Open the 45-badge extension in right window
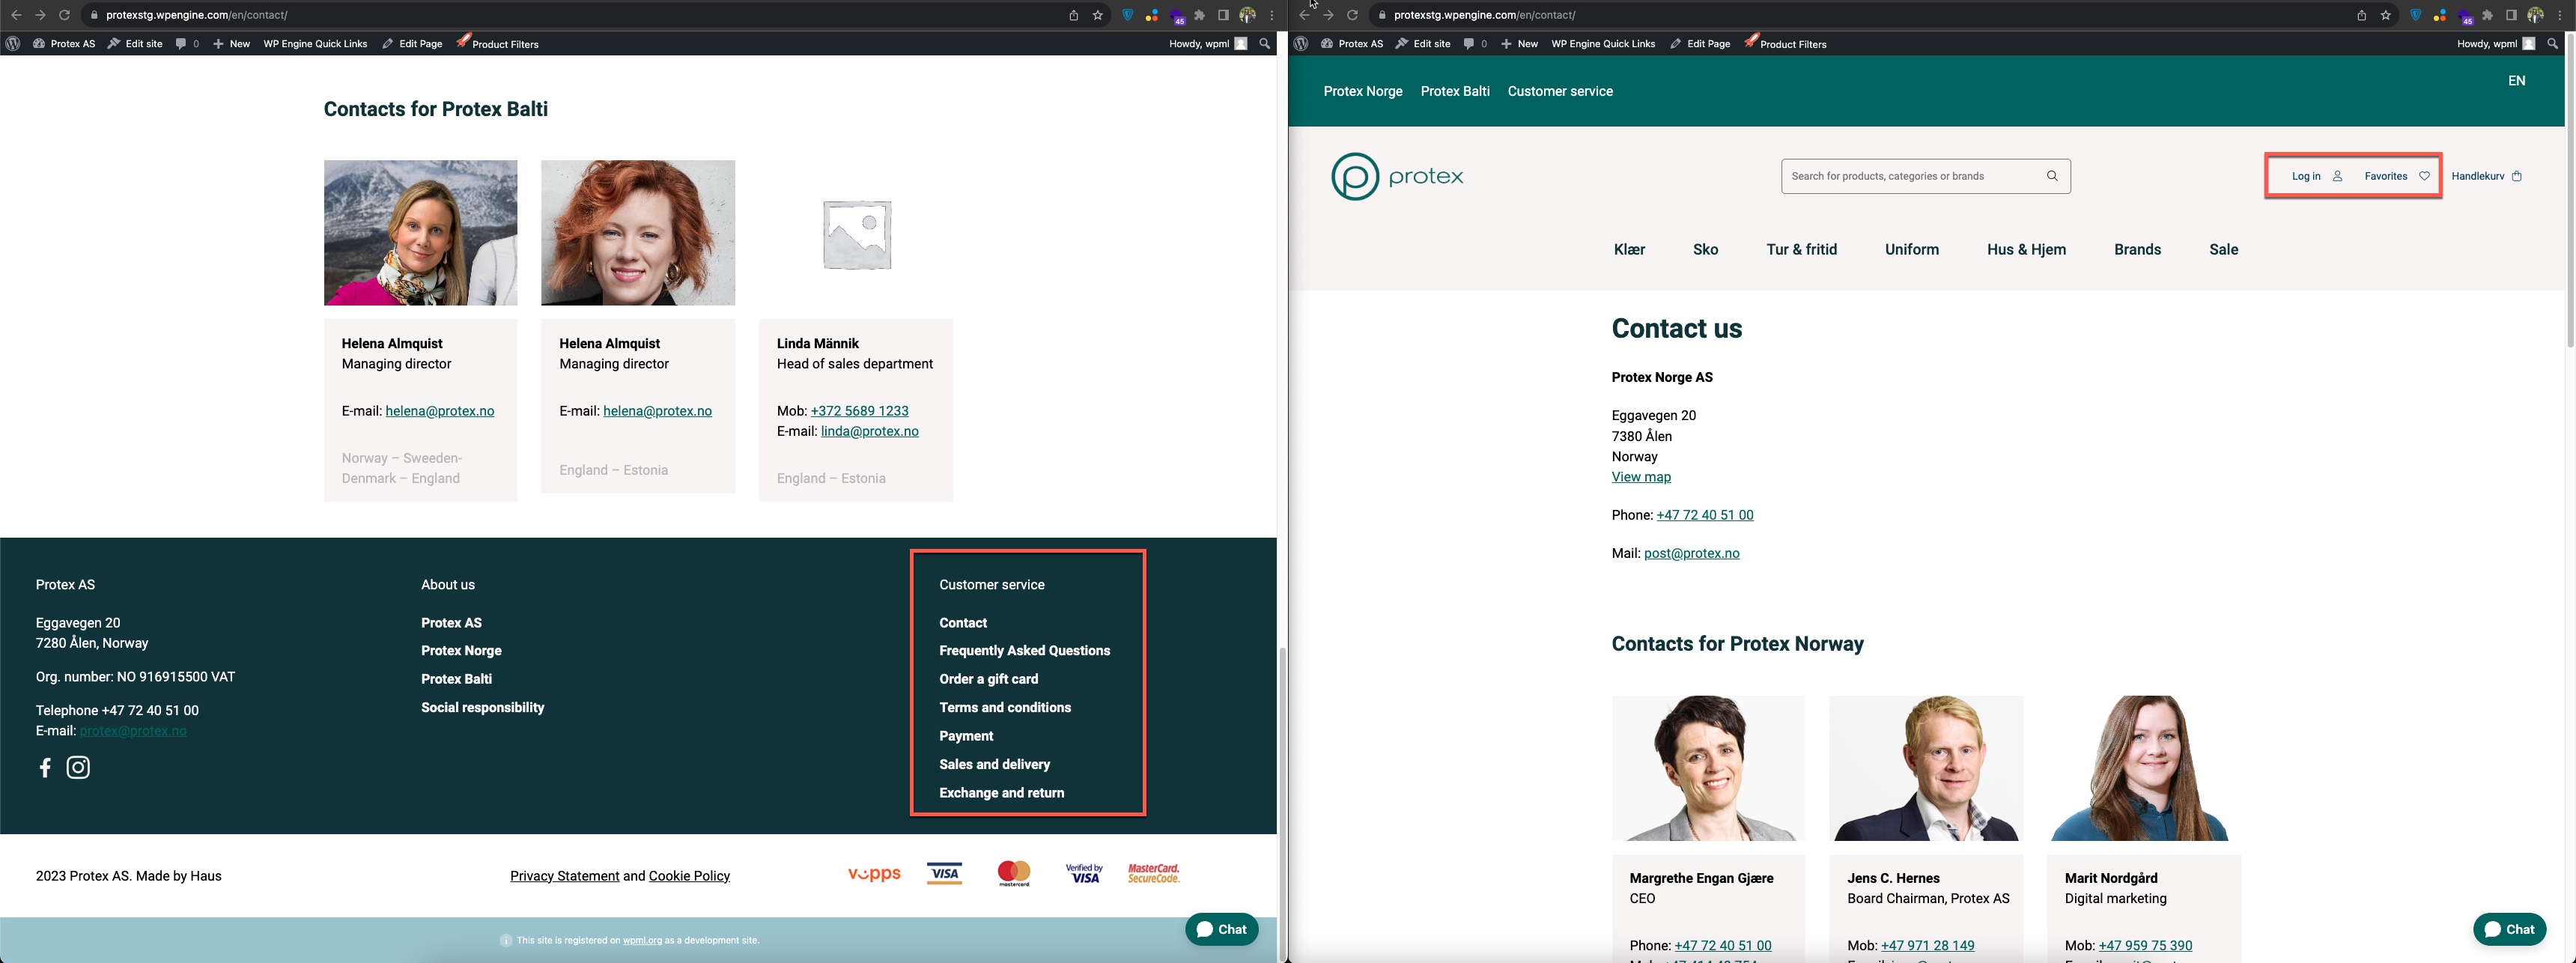Image resolution: width=2576 pixels, height=963 pixels. 2465,17
